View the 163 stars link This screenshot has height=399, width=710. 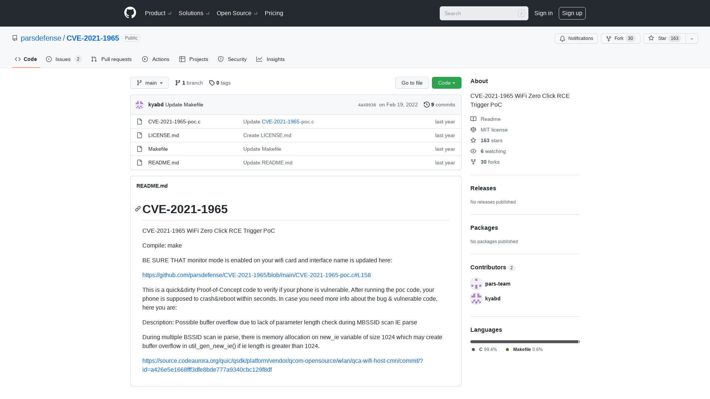coord(486,140)
